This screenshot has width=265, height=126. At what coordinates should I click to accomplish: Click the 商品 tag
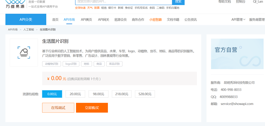[x=99, y=64]
